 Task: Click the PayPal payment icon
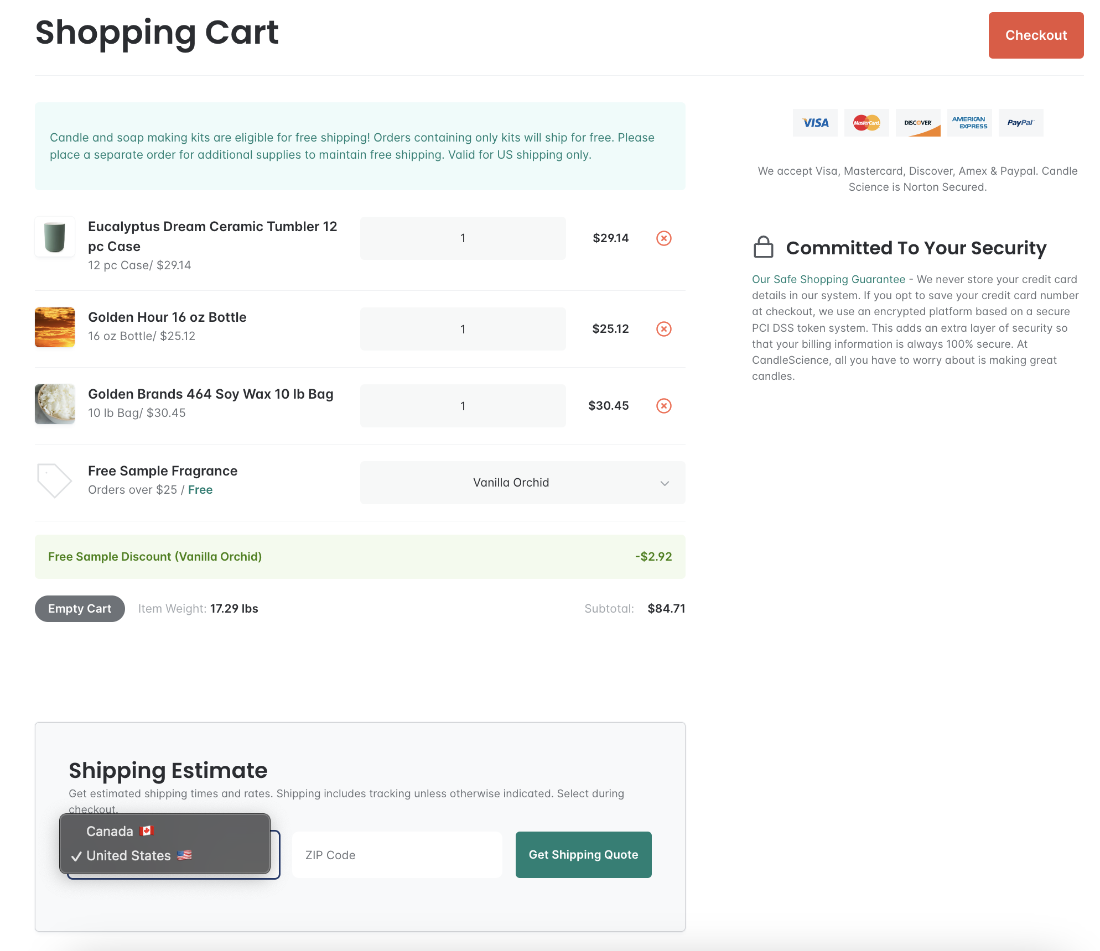click(1021, 123)
